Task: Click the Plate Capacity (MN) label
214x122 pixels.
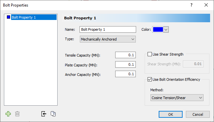Action: tap(81, 65)
